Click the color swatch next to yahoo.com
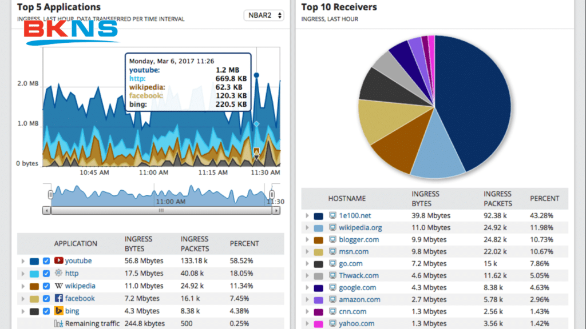This screenshot has width=586, height=329. point(319,323)
